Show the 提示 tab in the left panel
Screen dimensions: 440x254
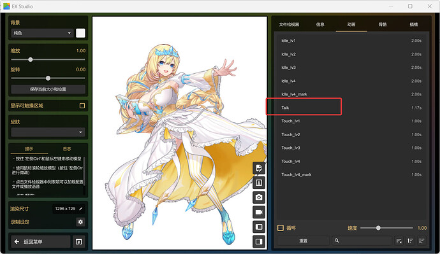(x=29, y=149)
